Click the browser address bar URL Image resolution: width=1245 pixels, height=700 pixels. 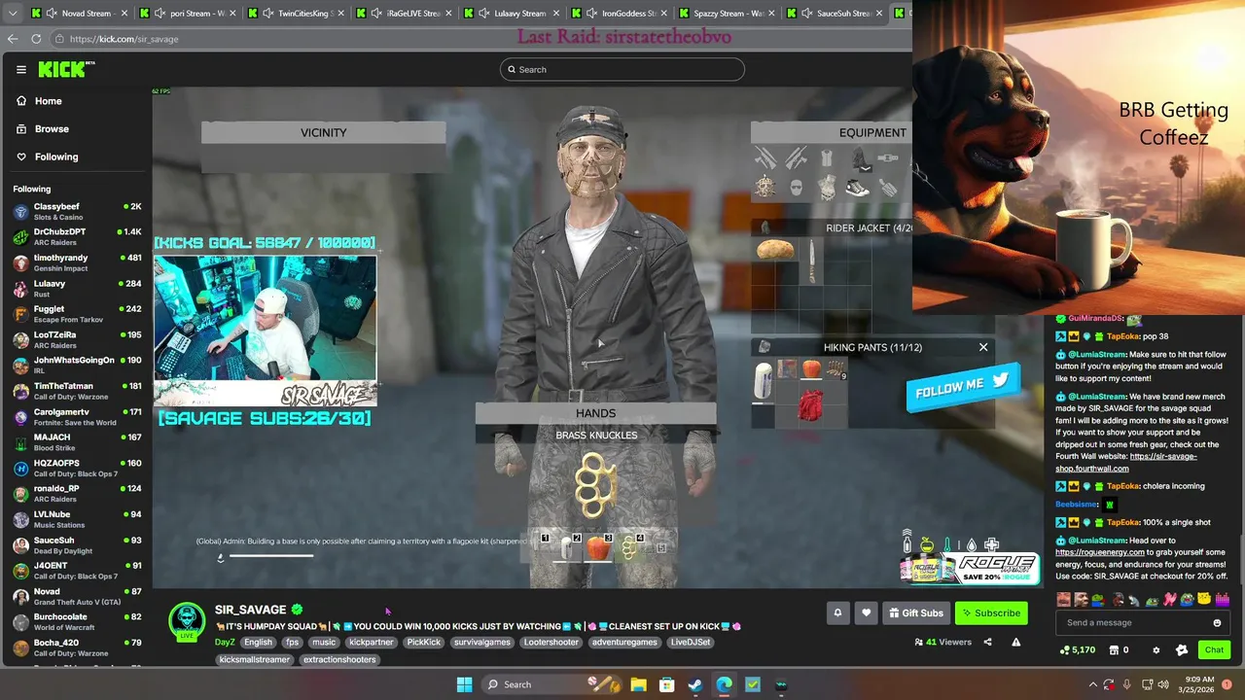point(124,39)
